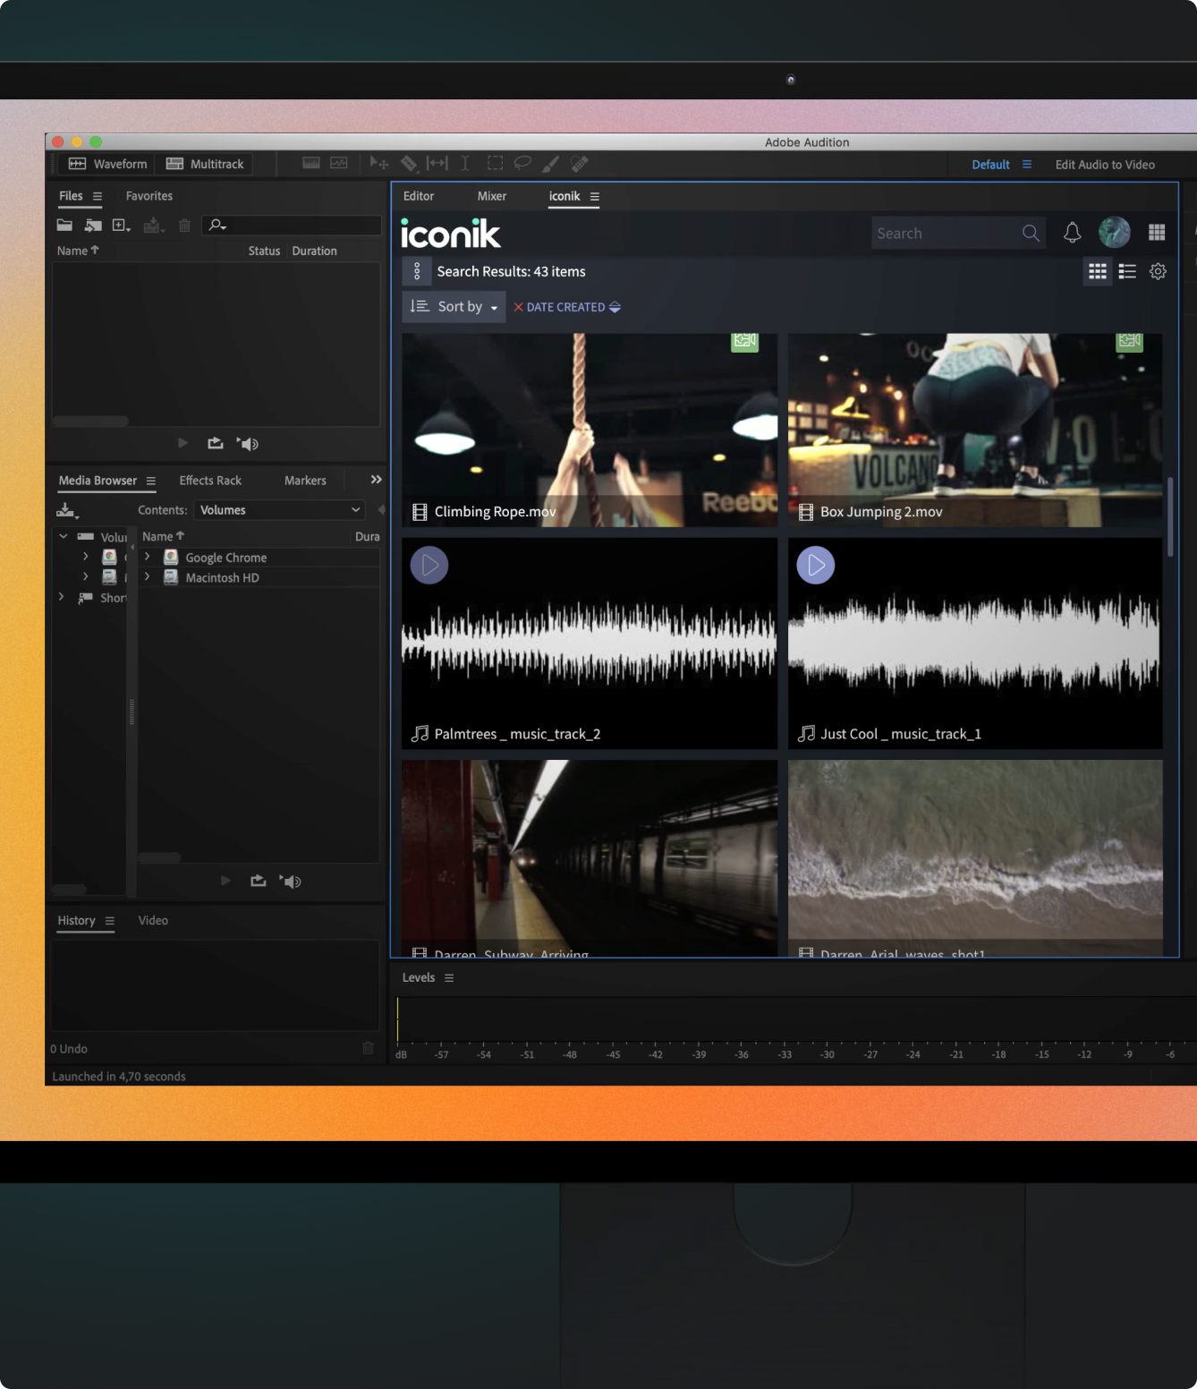Open the Effects Rack tab
Screen dimensions: 1197x1389
coord(210,481)
